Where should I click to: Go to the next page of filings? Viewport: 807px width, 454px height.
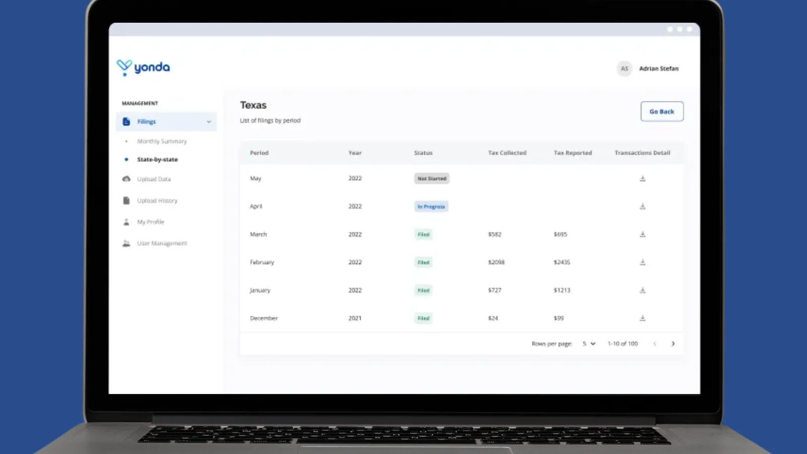[x=673, y=344]
